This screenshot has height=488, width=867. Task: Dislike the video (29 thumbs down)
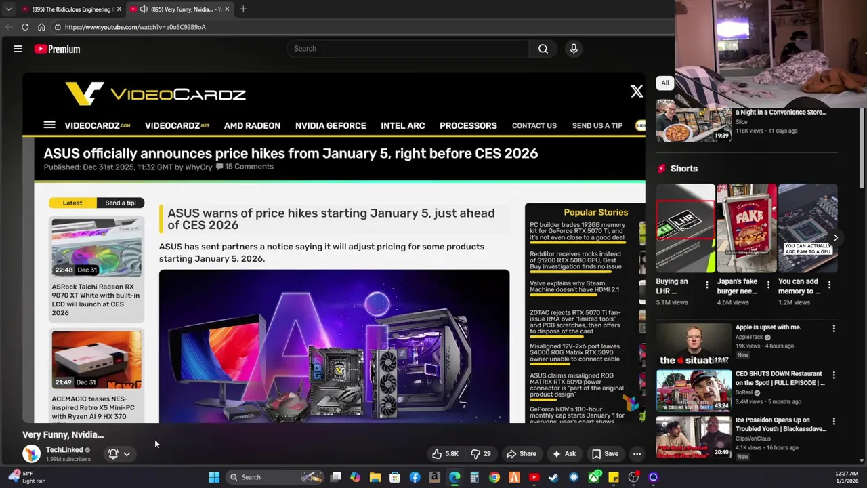(x=482, y=454)
